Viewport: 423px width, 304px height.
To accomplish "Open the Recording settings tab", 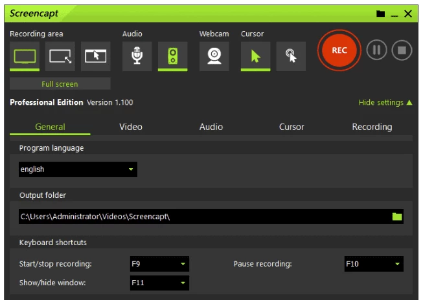I will click(372, 127).
